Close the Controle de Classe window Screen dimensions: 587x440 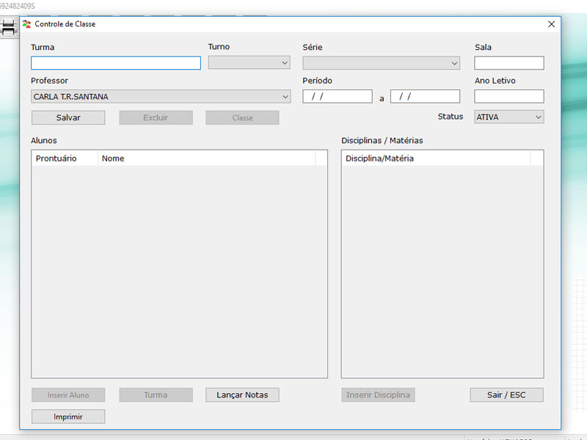point(551,24)
